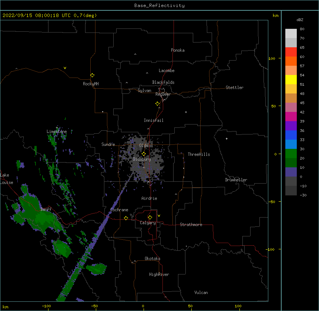
Task: Select the RockyMH label
Action: point(91,84)
